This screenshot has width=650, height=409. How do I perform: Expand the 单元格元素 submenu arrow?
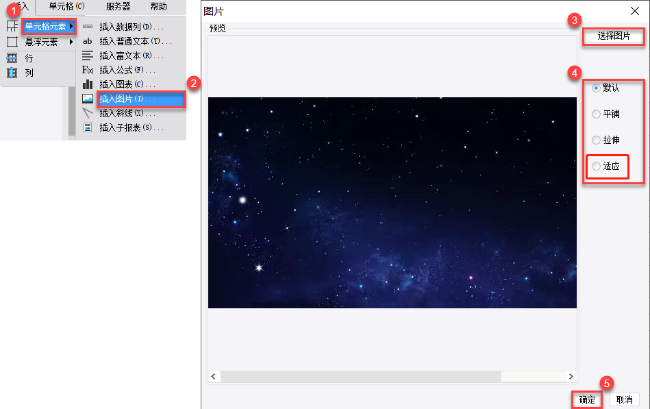coord(71,26)
